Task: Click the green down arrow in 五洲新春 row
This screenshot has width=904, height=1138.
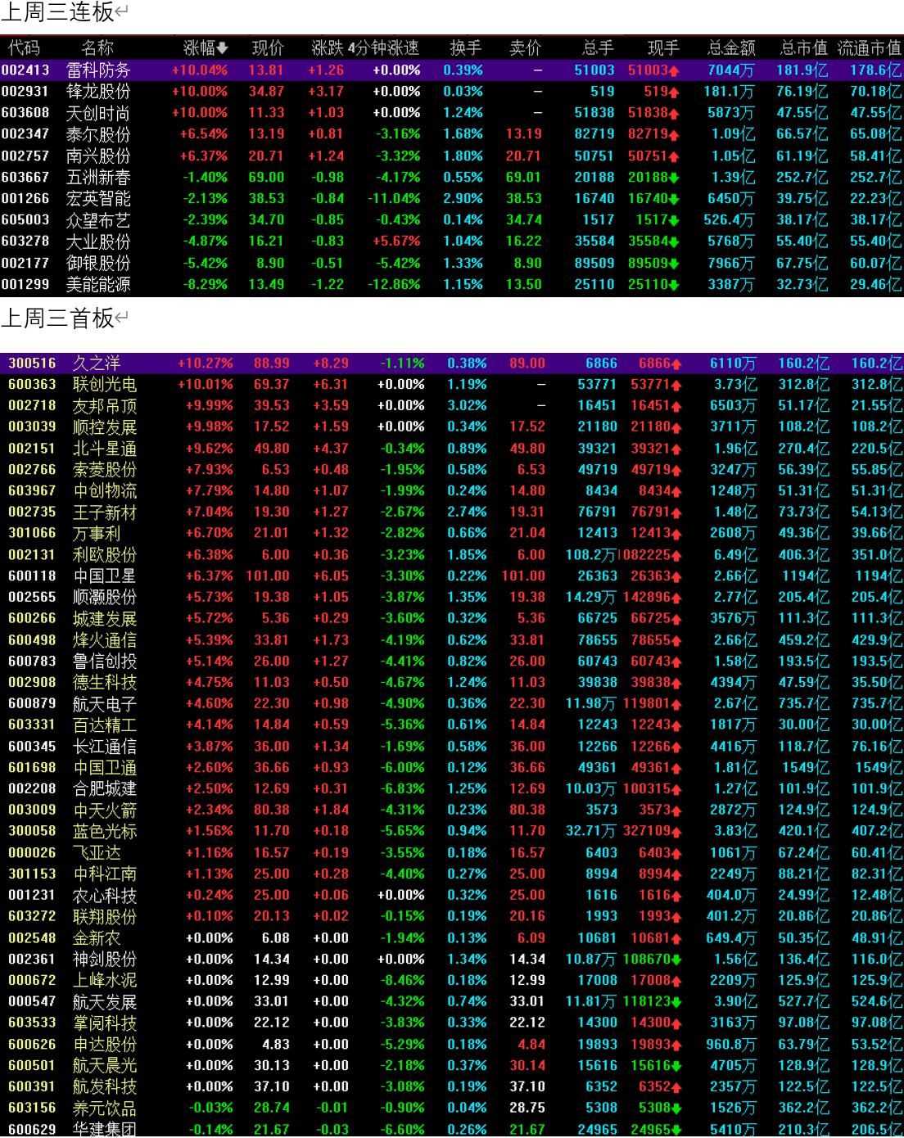Action: tap(674, 178)
